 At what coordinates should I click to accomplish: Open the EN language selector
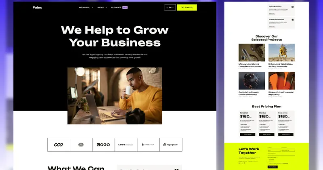(170, 8)
